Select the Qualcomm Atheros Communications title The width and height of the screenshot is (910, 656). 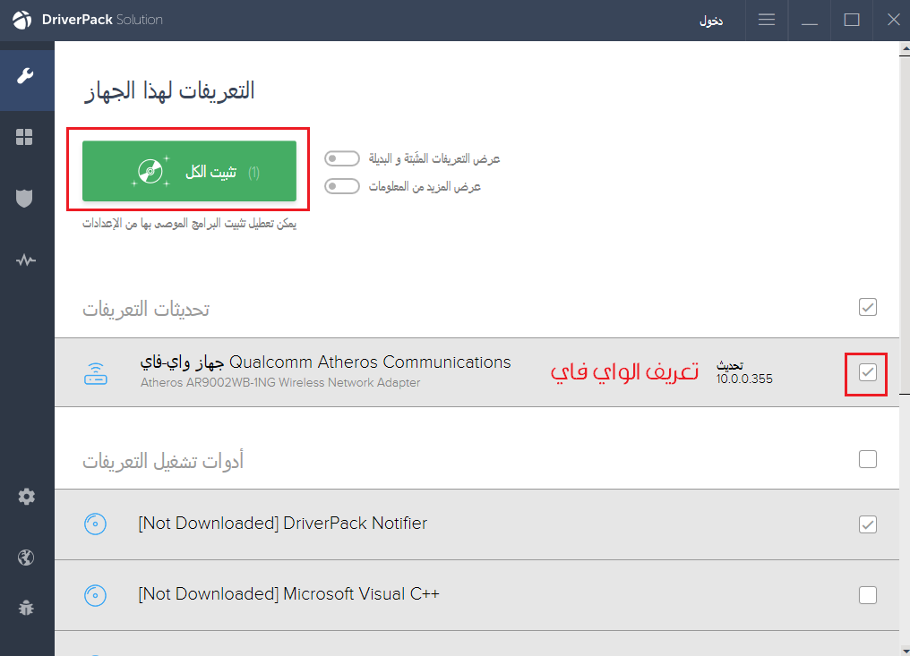click(x=326, y=362)
